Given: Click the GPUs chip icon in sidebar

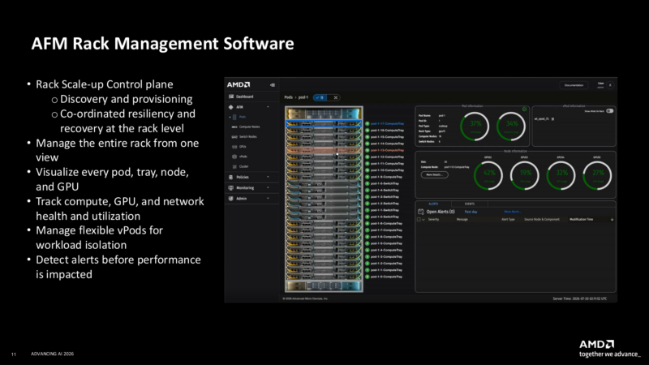Looking at the screenshot, I should 234,147.
